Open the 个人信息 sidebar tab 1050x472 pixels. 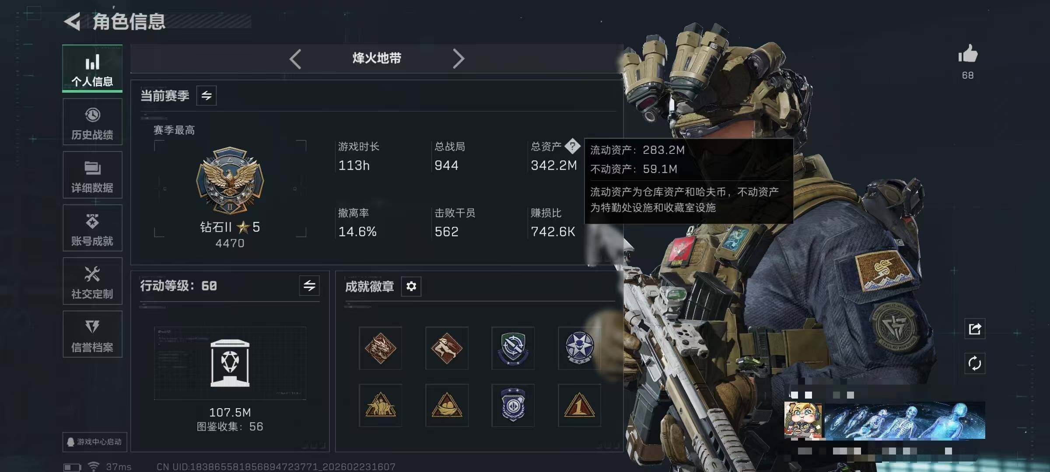tap(92, 69)
